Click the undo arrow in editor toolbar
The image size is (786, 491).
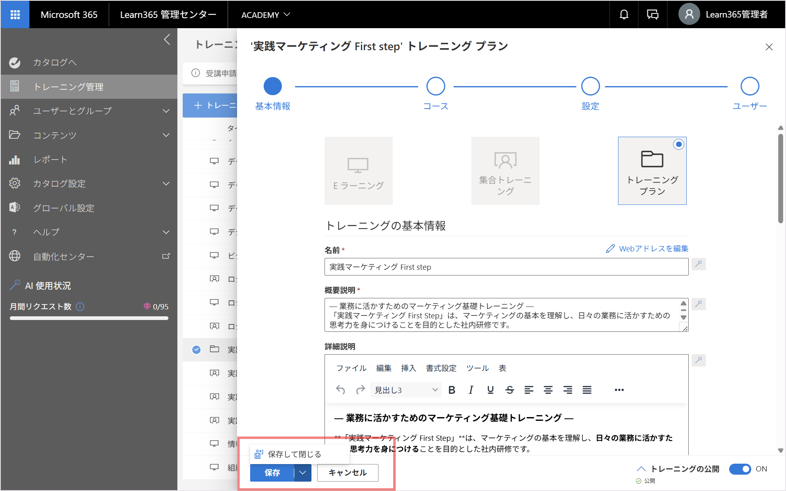coord(340,390)
